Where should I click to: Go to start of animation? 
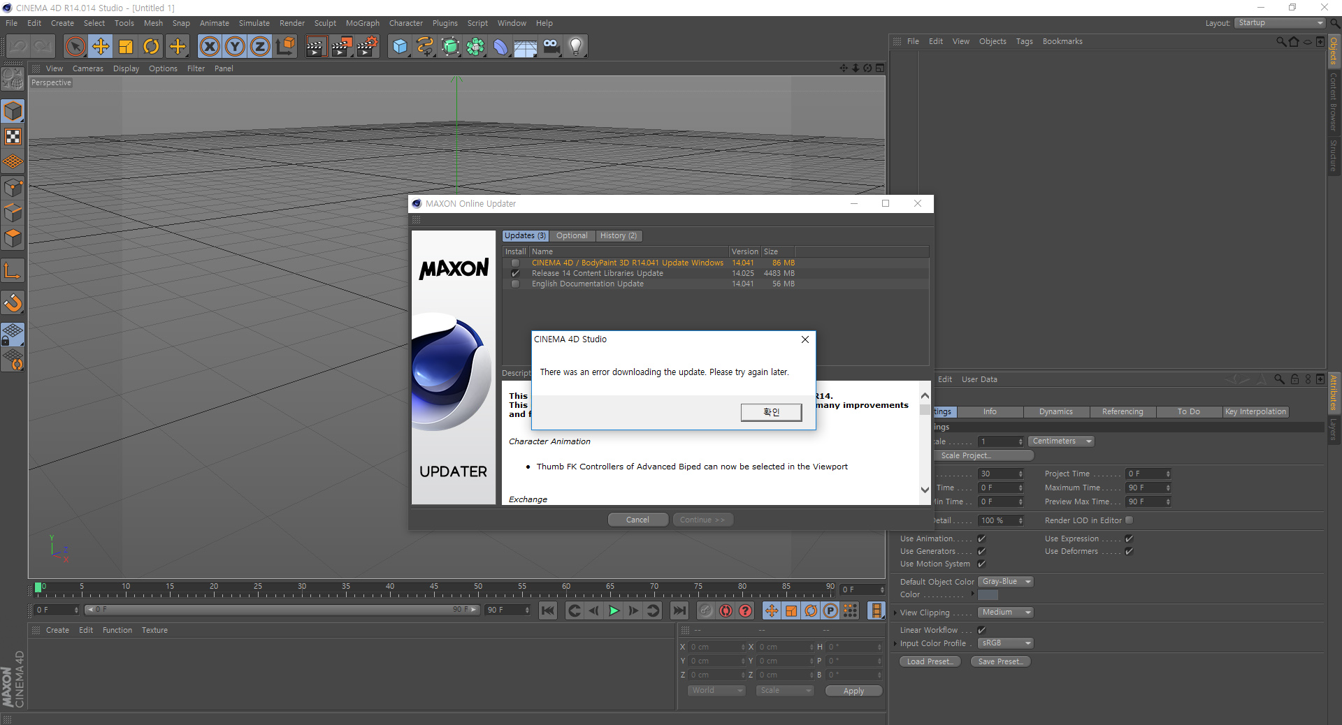(548, 610)
